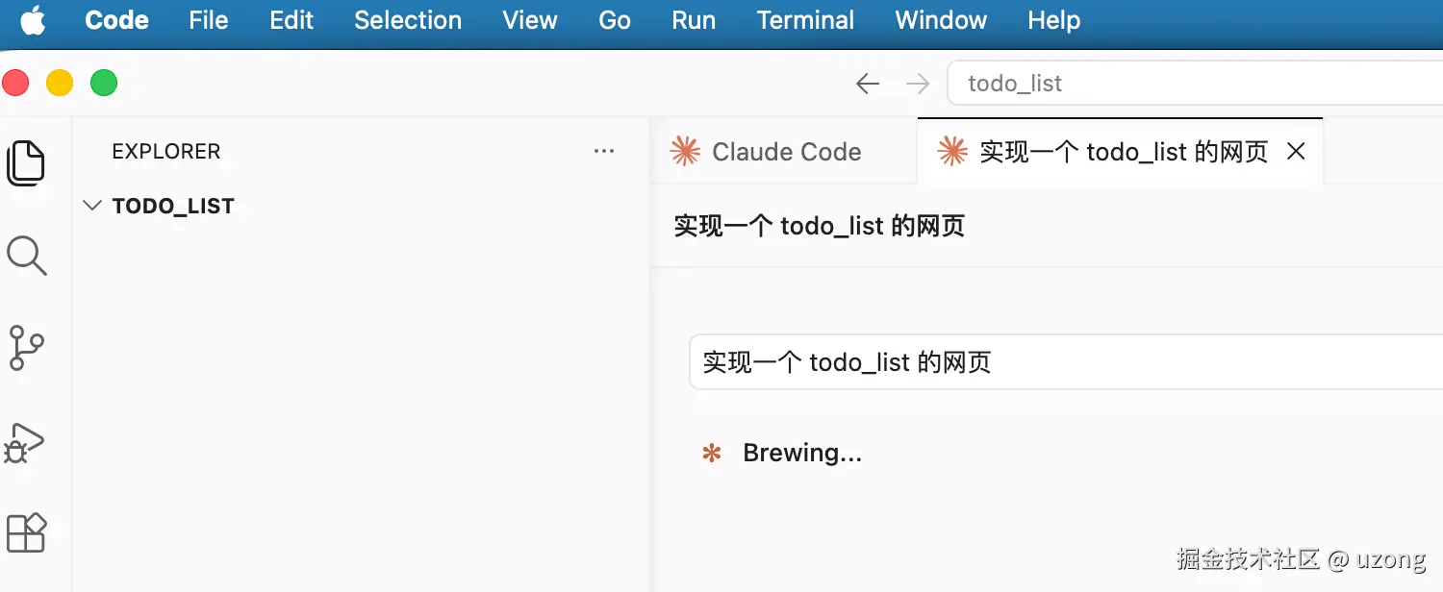Open the Window menu
This screenshot has width=1443, height=592.
[x=941, y=20]
